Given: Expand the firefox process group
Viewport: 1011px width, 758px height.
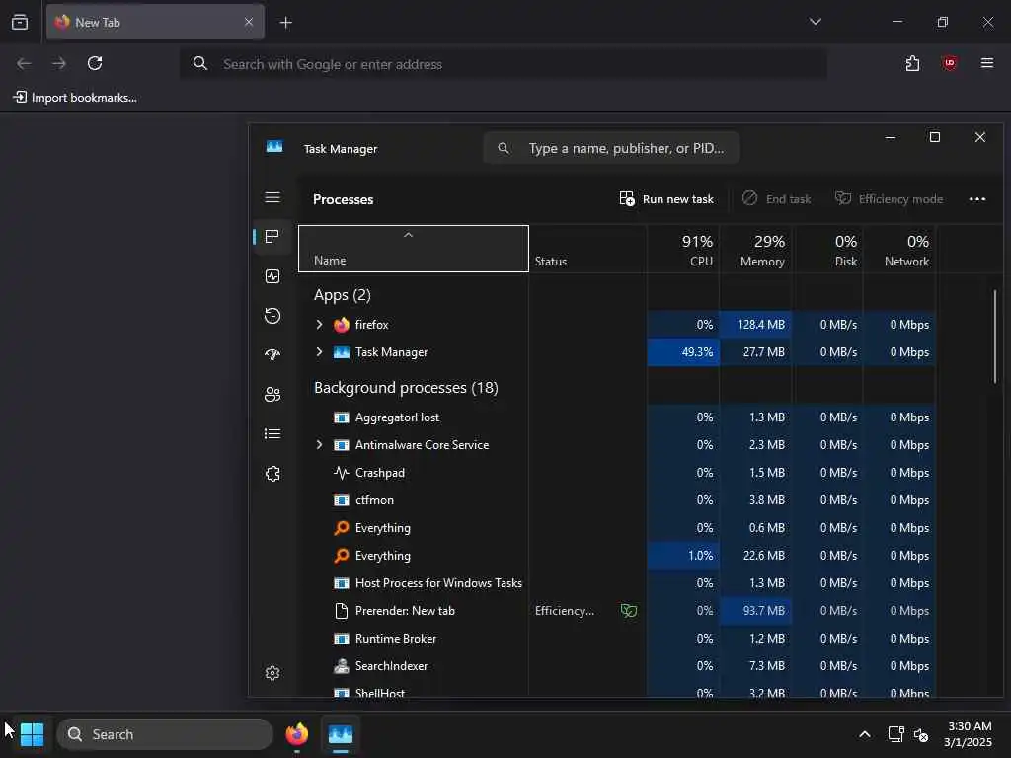Looking at the screenshot, I should point(319,324).
